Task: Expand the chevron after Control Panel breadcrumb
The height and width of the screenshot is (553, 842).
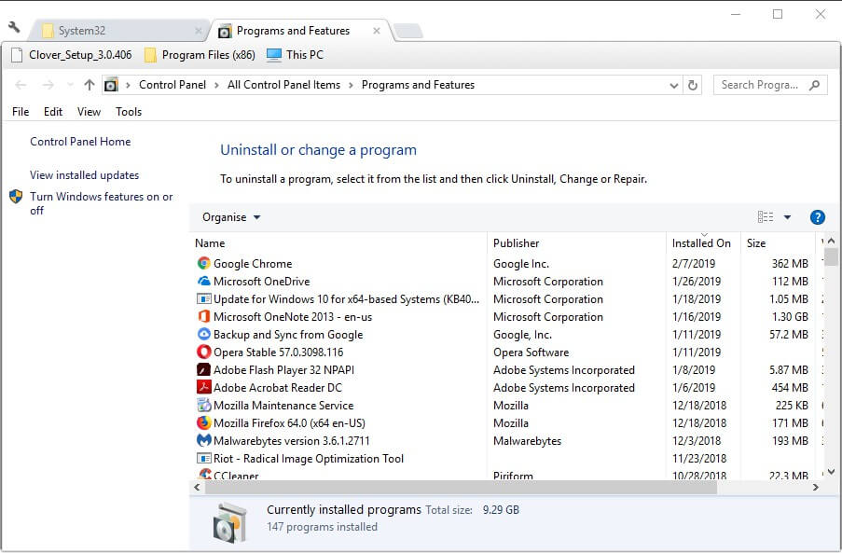Action: [216, 85]
